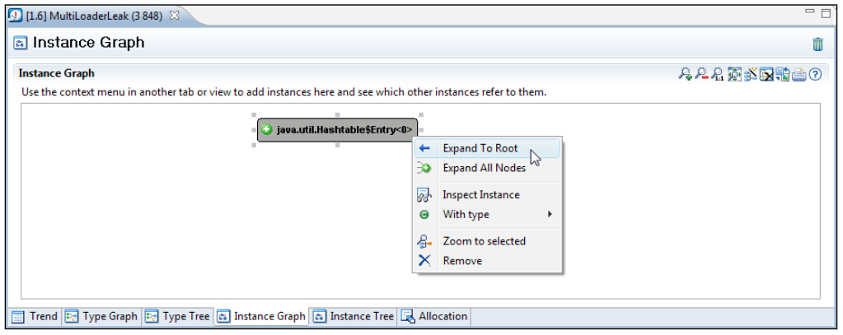Close the MultiLoaderLeak editor tab

174,16
